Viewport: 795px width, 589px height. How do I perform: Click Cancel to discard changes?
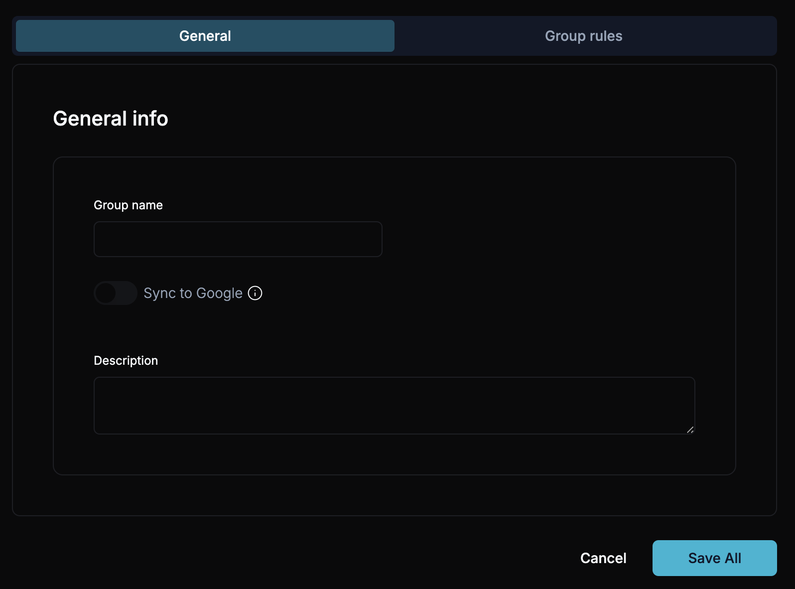(603, 558)
